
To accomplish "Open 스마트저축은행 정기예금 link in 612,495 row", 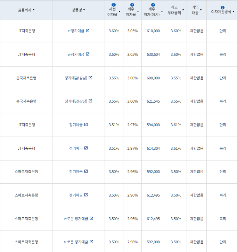I will click(x=76, y=195).
